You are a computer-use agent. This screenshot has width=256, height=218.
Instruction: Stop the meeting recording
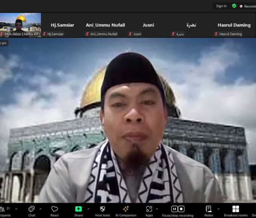181,209
